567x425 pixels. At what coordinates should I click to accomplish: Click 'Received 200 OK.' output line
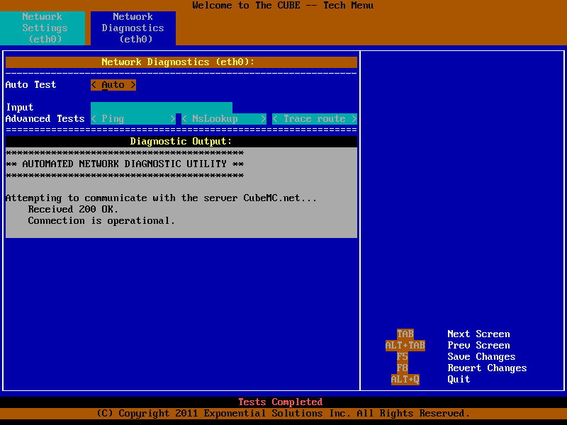point(73,209)
